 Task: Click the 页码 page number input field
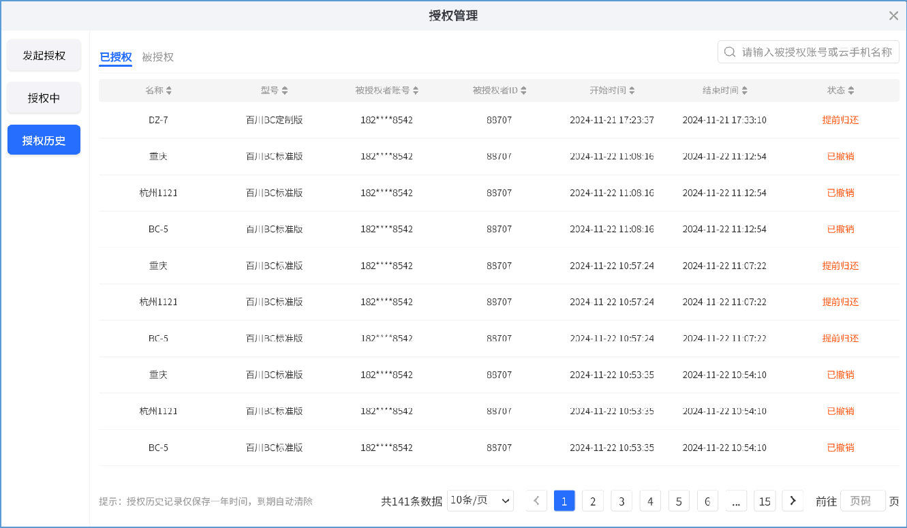[x=862, y=501]
